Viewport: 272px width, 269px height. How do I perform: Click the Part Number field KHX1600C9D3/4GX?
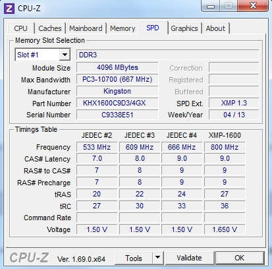[x=117, y=103]
